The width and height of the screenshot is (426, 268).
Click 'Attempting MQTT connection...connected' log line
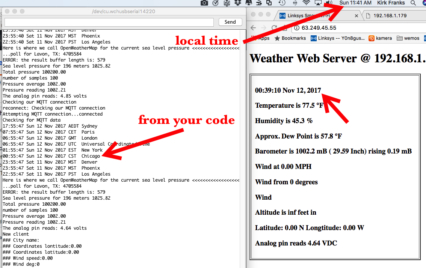pos(53,114)
